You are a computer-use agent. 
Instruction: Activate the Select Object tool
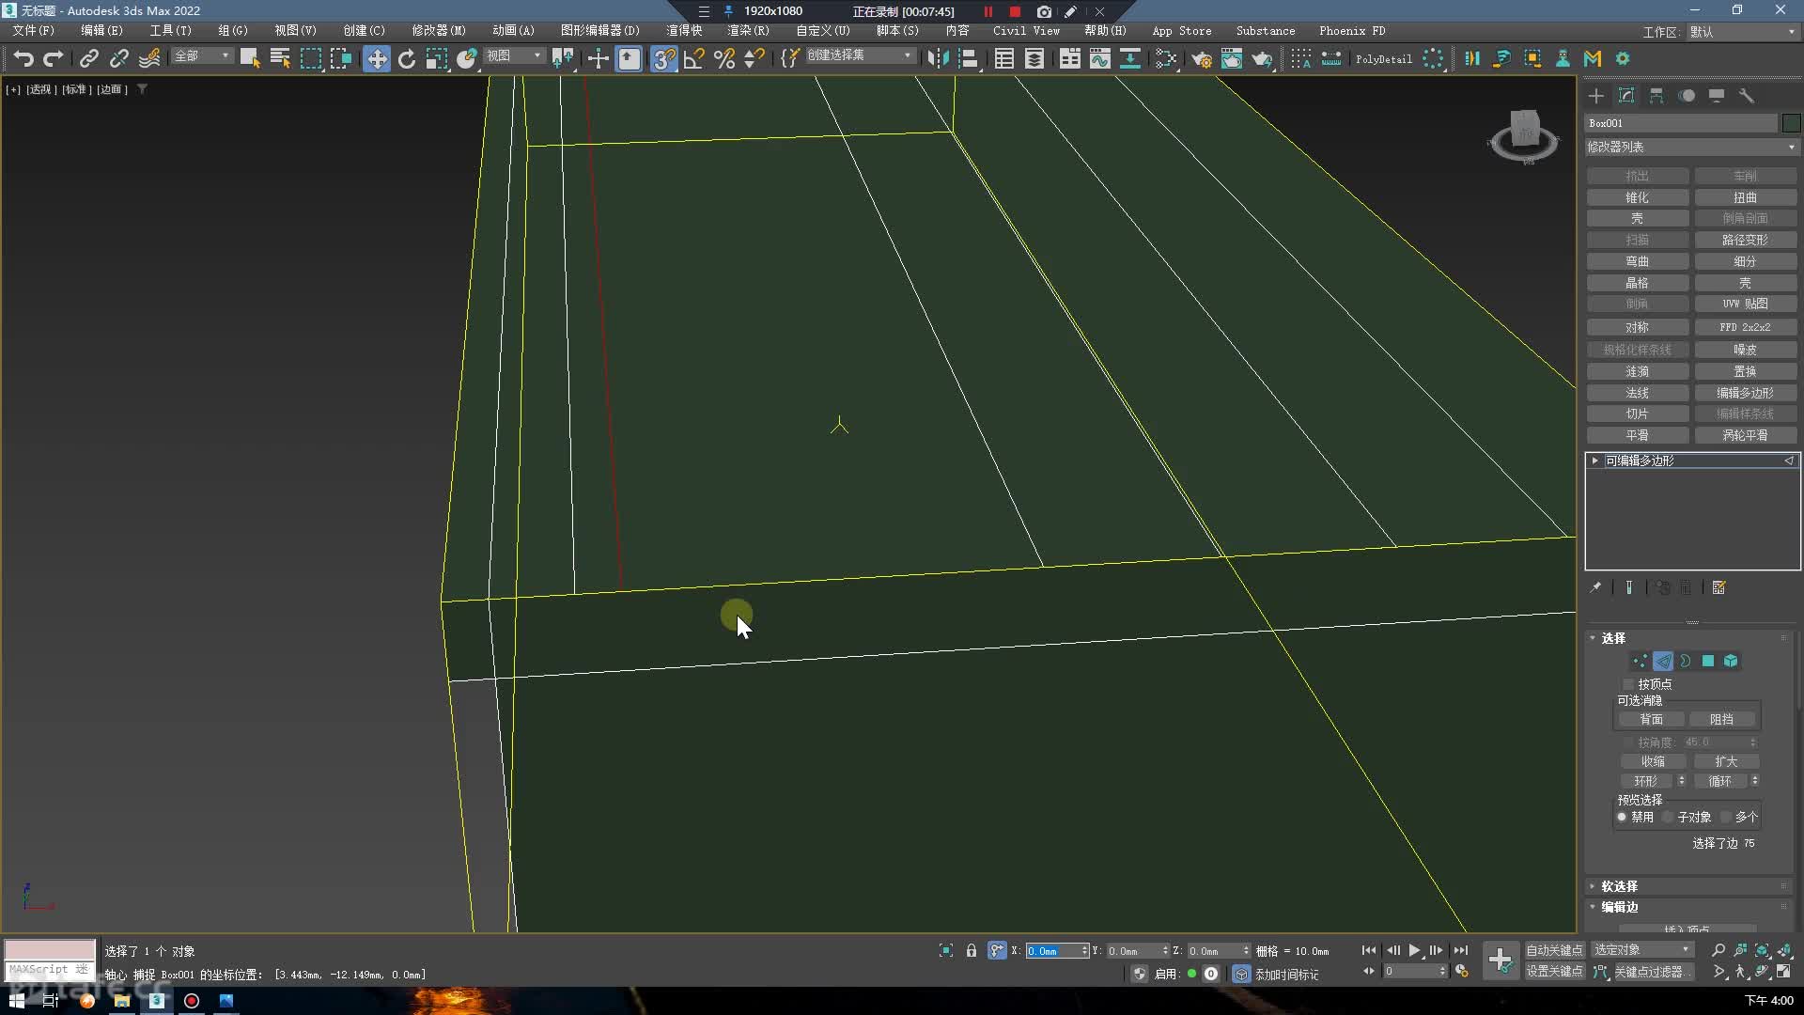click(250, 58)
